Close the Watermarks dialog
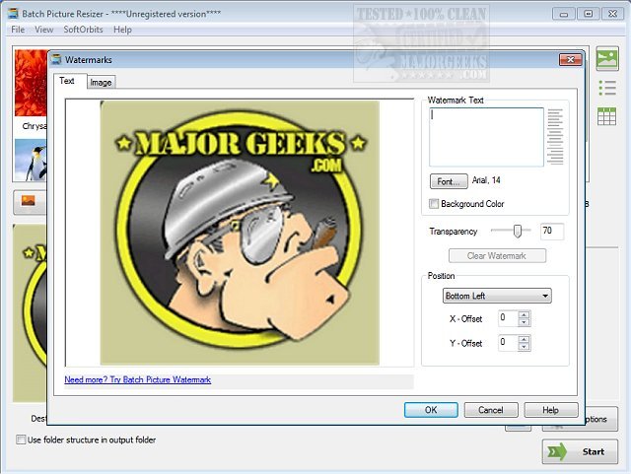The width and height of the screenshot is (631, 474). pyautogui.click(x=571, y=59)
